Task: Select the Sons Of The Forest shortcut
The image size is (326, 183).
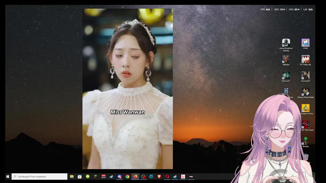Action: pos(306,126)
